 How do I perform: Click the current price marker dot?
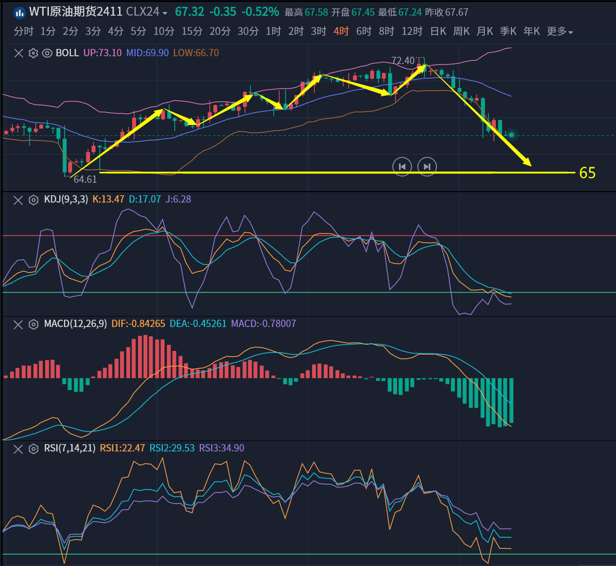(511, 135)
